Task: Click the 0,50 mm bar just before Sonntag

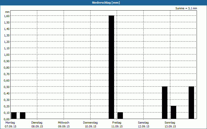Action: [x=165, y=102]
